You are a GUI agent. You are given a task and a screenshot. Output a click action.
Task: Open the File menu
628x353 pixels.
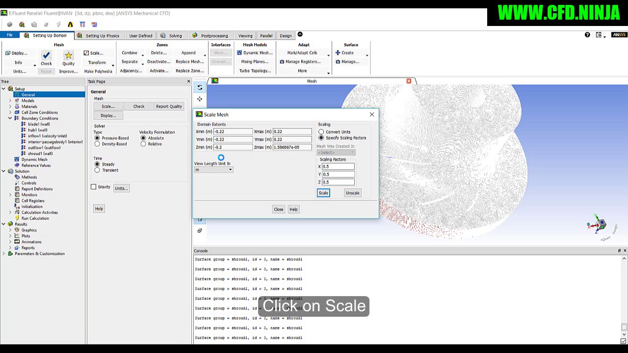9,35
